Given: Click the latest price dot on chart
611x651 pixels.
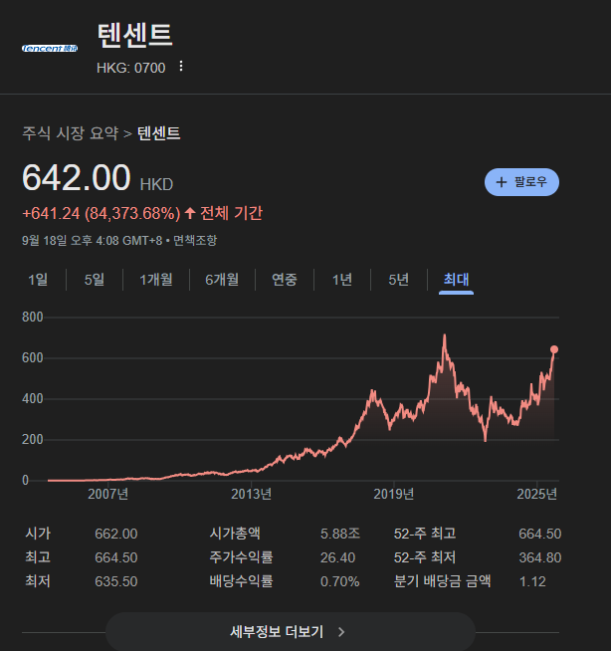Looking at the screenshot, I should [x=554, y=349].
